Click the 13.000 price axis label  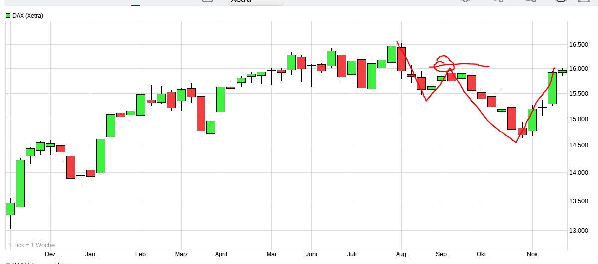point(579,231)
